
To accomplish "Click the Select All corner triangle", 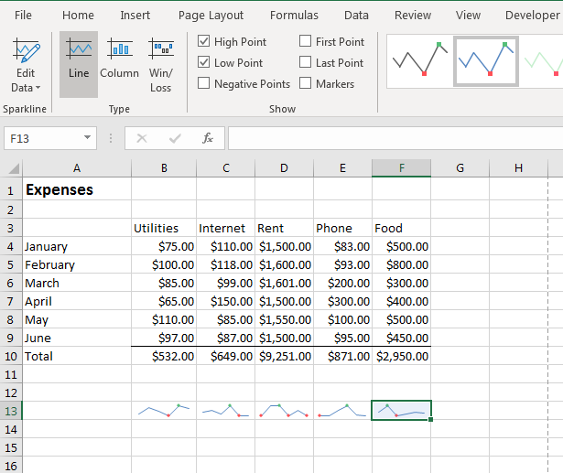I will (14, 168).
